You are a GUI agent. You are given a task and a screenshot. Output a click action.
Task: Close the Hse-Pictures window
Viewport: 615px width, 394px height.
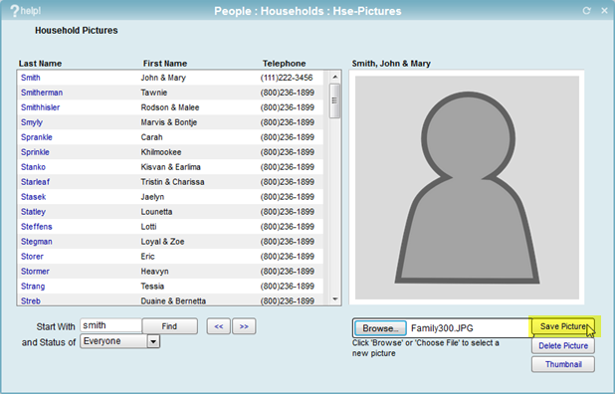point(604,11)
